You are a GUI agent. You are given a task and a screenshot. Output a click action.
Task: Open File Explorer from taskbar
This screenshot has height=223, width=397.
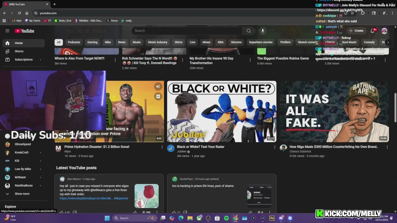(x=190, y=218)
